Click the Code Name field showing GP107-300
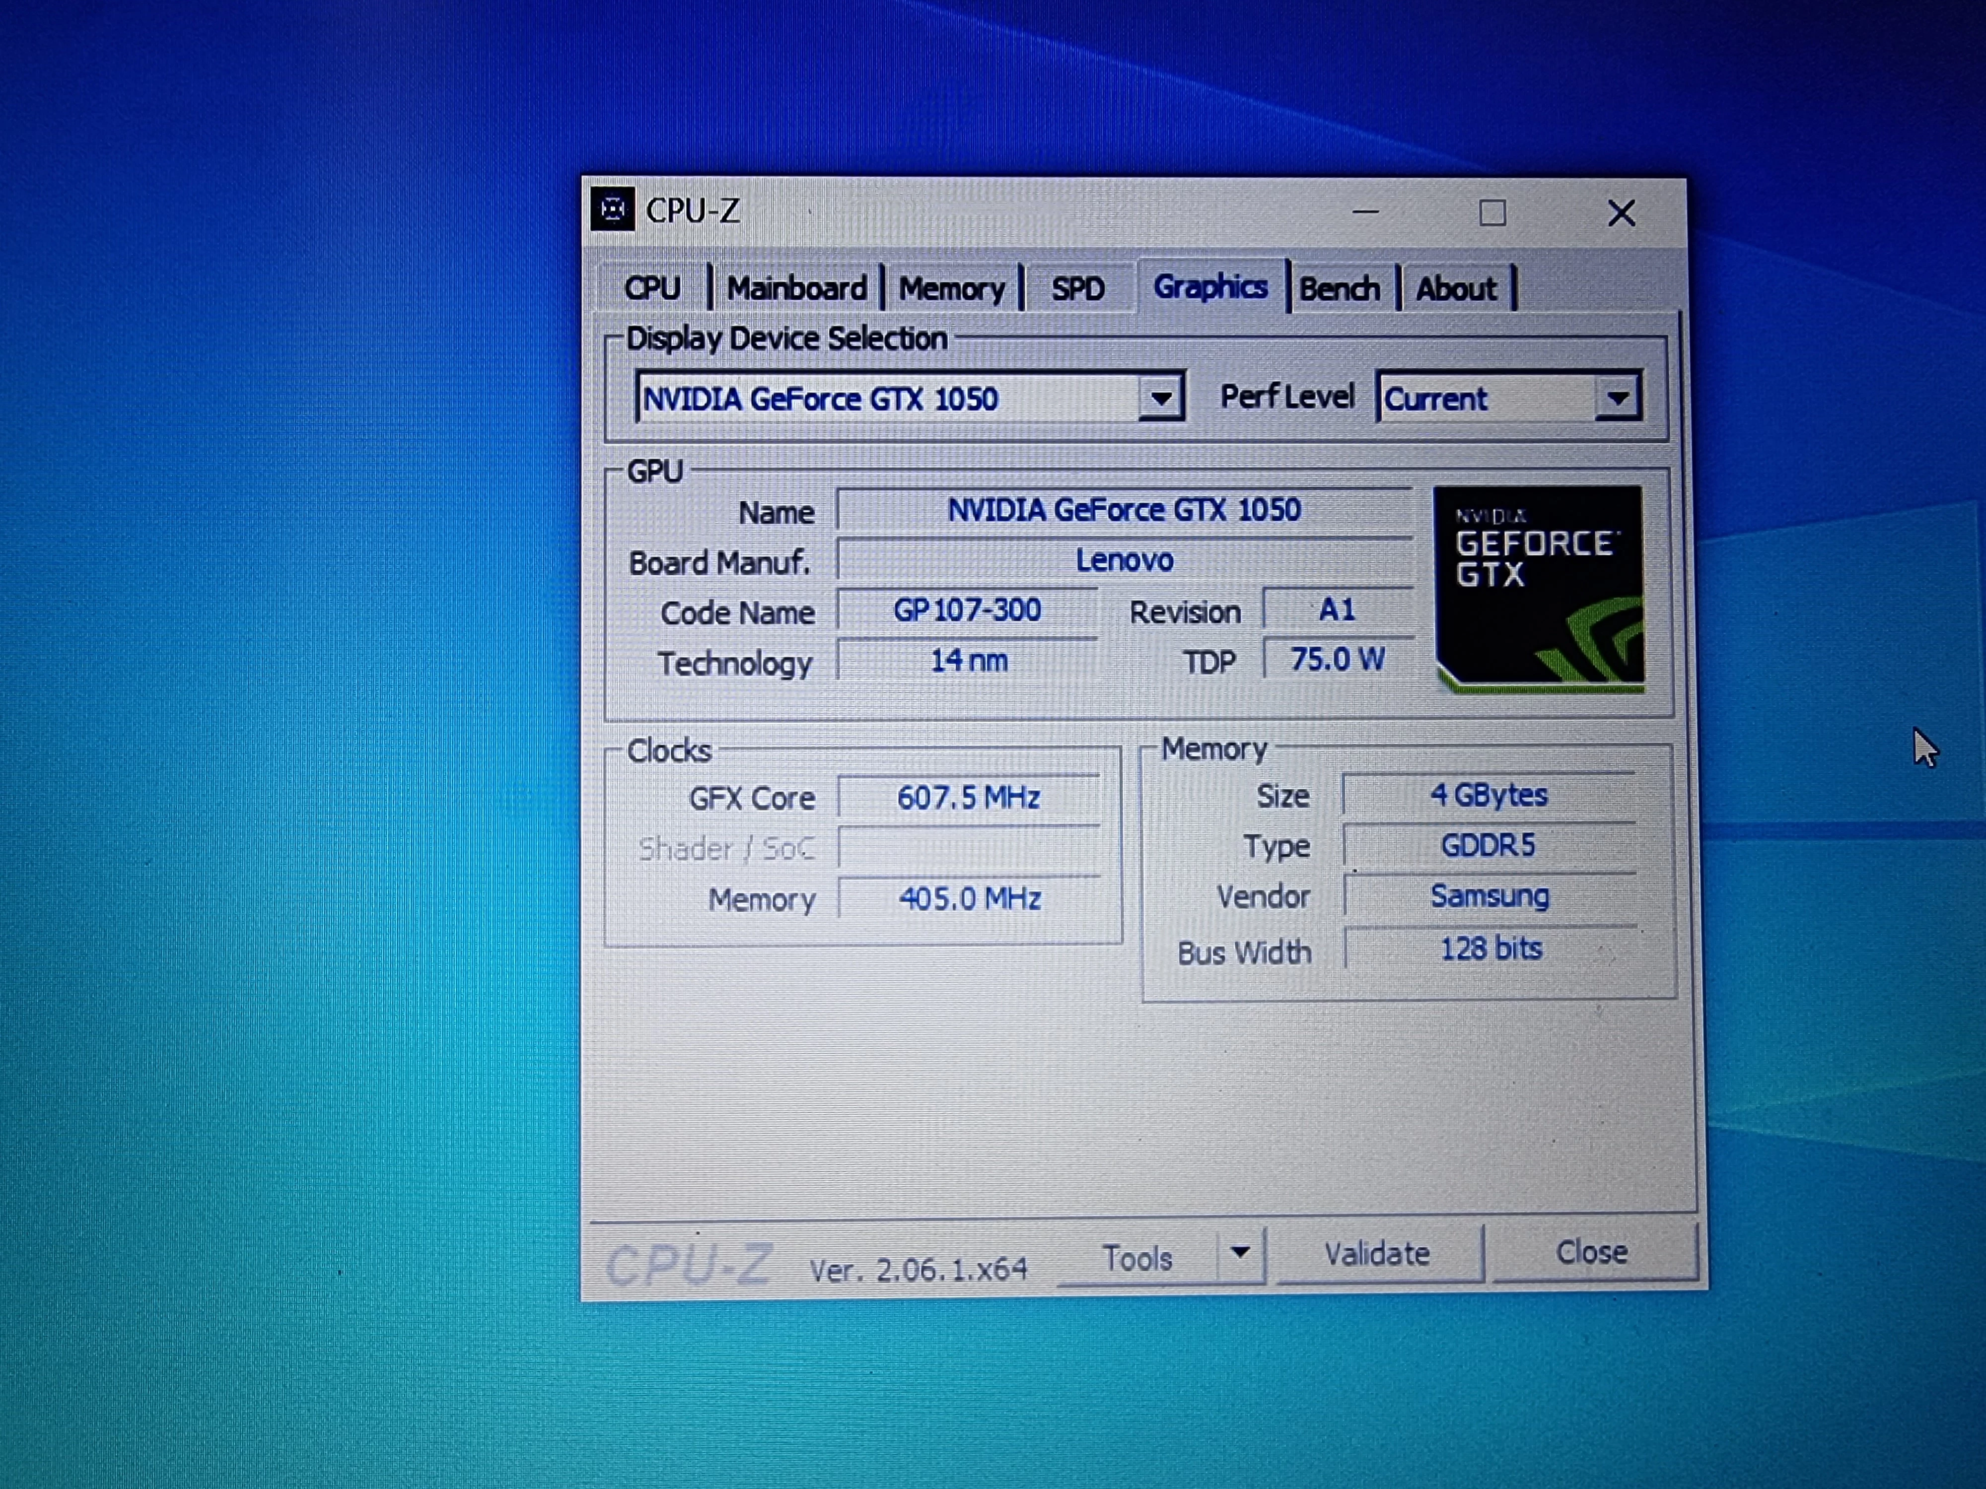Screen dimensions: 1986x1489 pos(968,610)
